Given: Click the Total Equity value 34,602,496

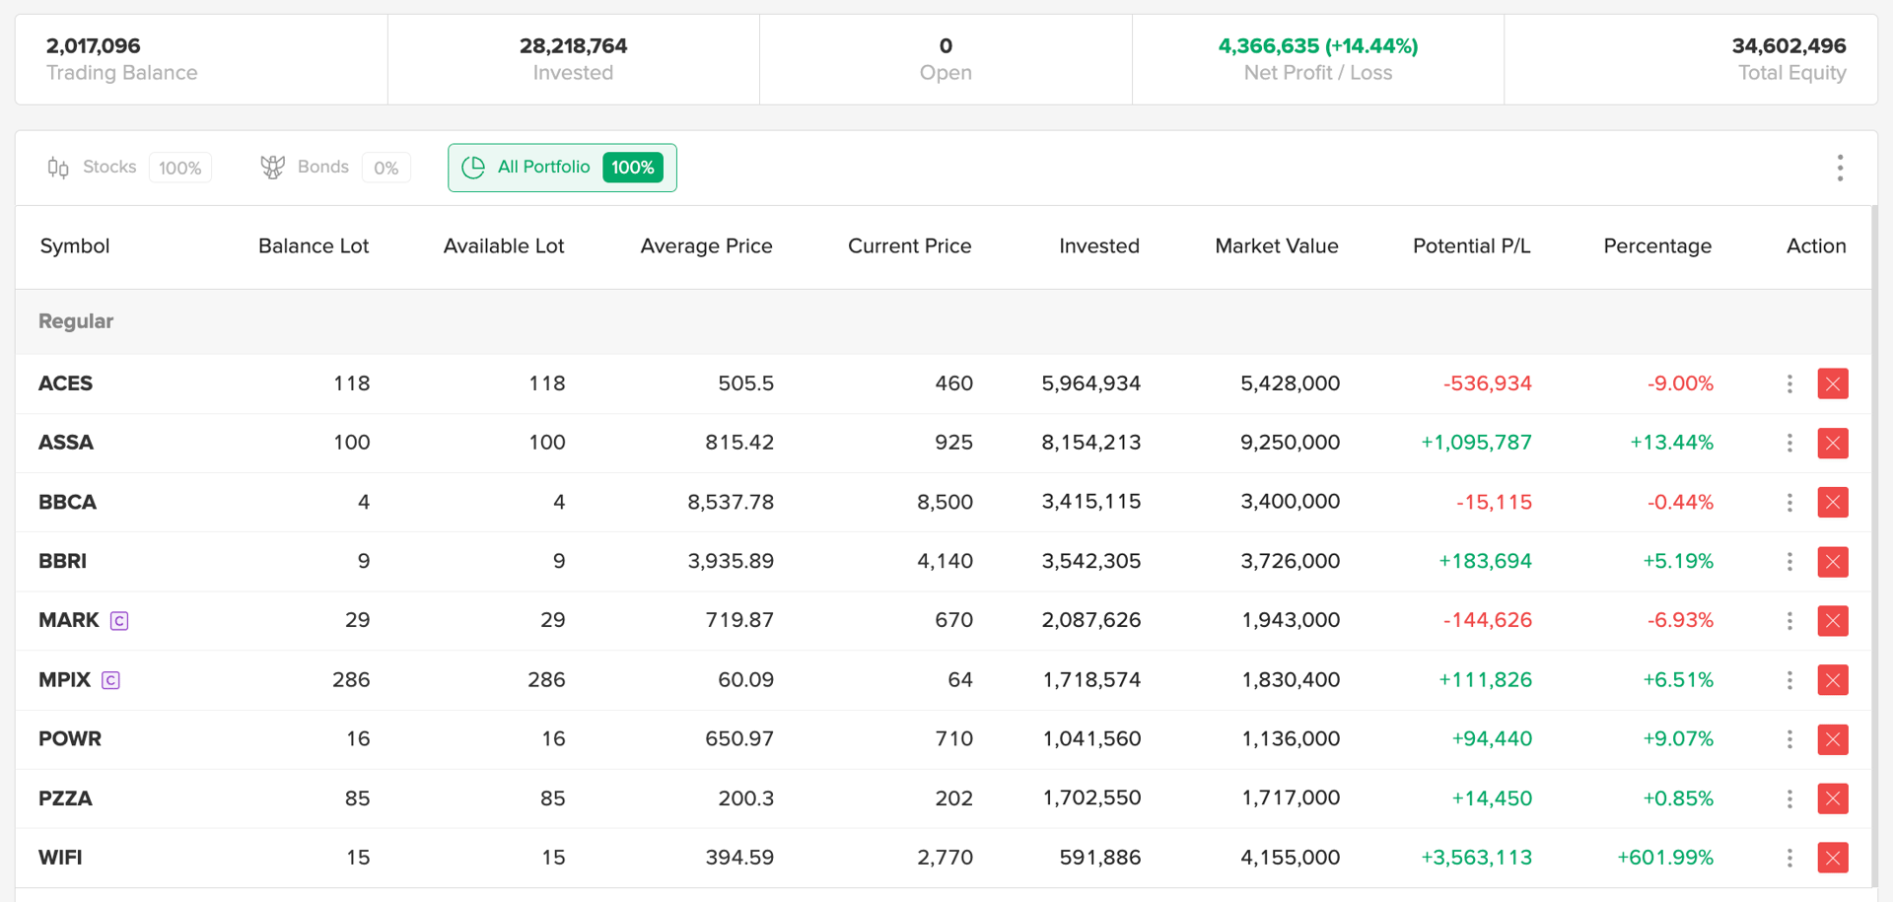Looking at the screenshot, I should (1788, 45).
